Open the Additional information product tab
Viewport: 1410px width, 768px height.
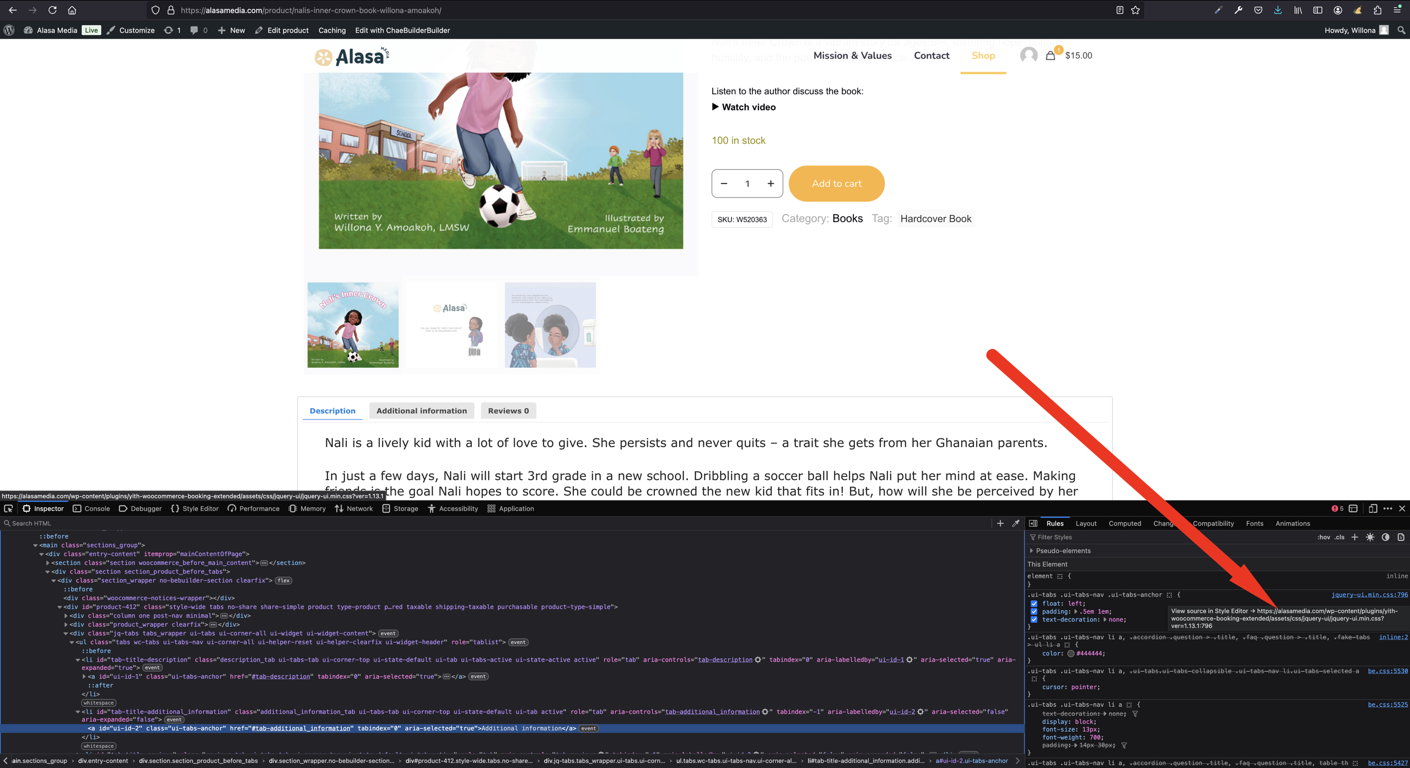(421, 411)
